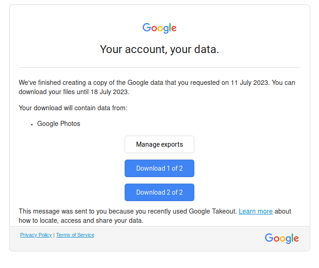Click the Google logo at top
Image resolution: width=319 pixels, height=268 pixels.
159,28
